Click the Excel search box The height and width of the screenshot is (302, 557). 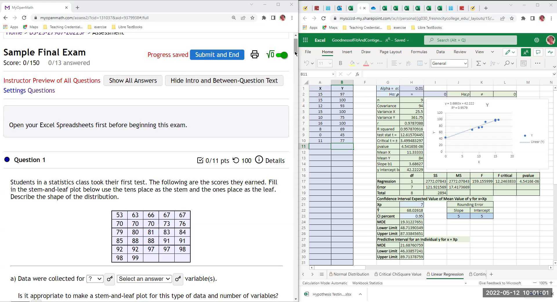point(470,40)
